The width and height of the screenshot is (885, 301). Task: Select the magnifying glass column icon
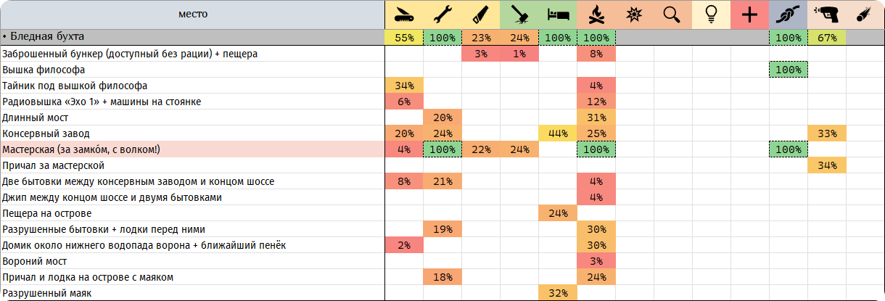coord(672,15)
